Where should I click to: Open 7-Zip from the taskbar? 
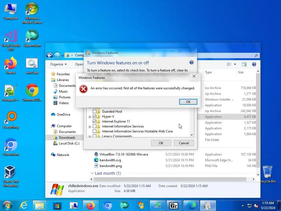[x=174, y=206]
